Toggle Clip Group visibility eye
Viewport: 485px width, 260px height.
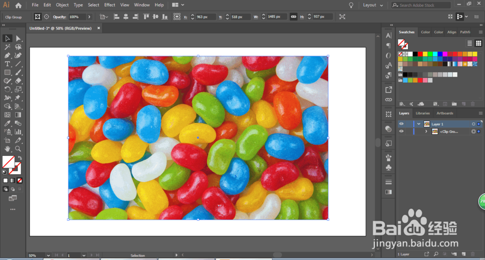click(401, 132)
